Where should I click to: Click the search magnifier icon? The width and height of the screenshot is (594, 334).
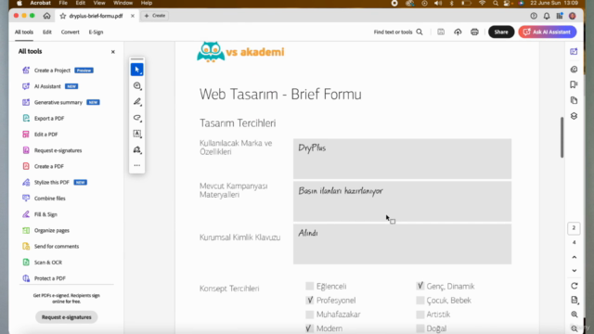pyautogui.click(x=420, y=32)
